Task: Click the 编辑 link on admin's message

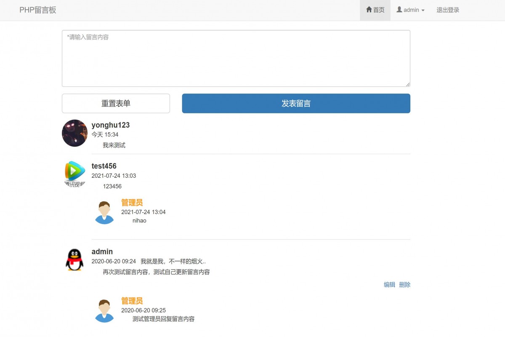Action: [x=389, y=284]
